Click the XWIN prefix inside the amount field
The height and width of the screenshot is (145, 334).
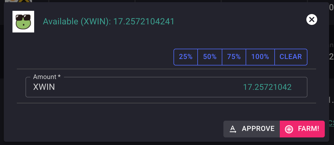pos(44,87)
